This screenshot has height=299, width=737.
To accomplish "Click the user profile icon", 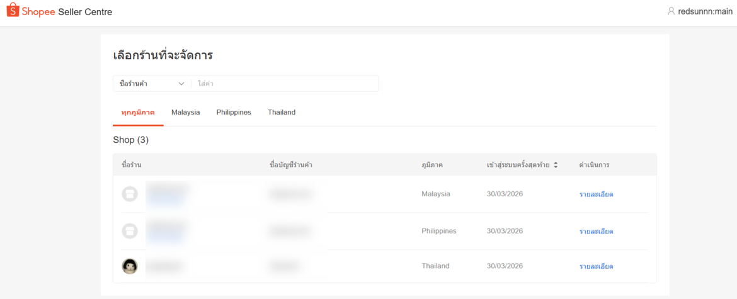I will (671, 11).
